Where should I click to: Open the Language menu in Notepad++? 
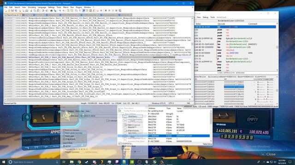(x=42, y=7)
